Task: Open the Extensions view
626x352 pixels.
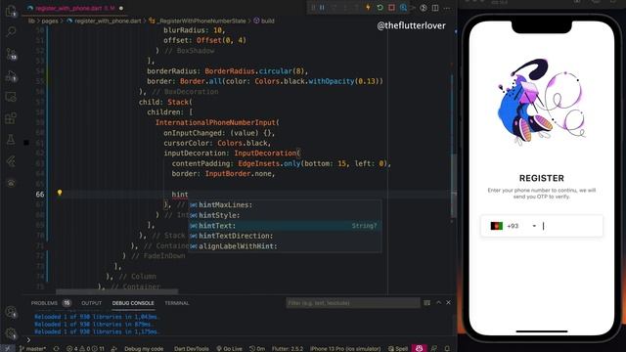Action: tap(11, 118)
